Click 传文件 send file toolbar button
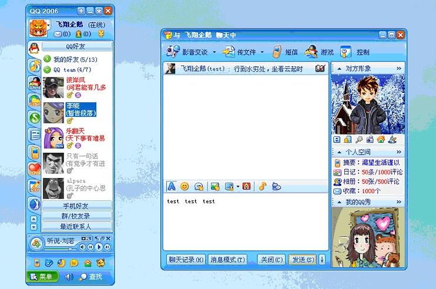 click(239, 52)
